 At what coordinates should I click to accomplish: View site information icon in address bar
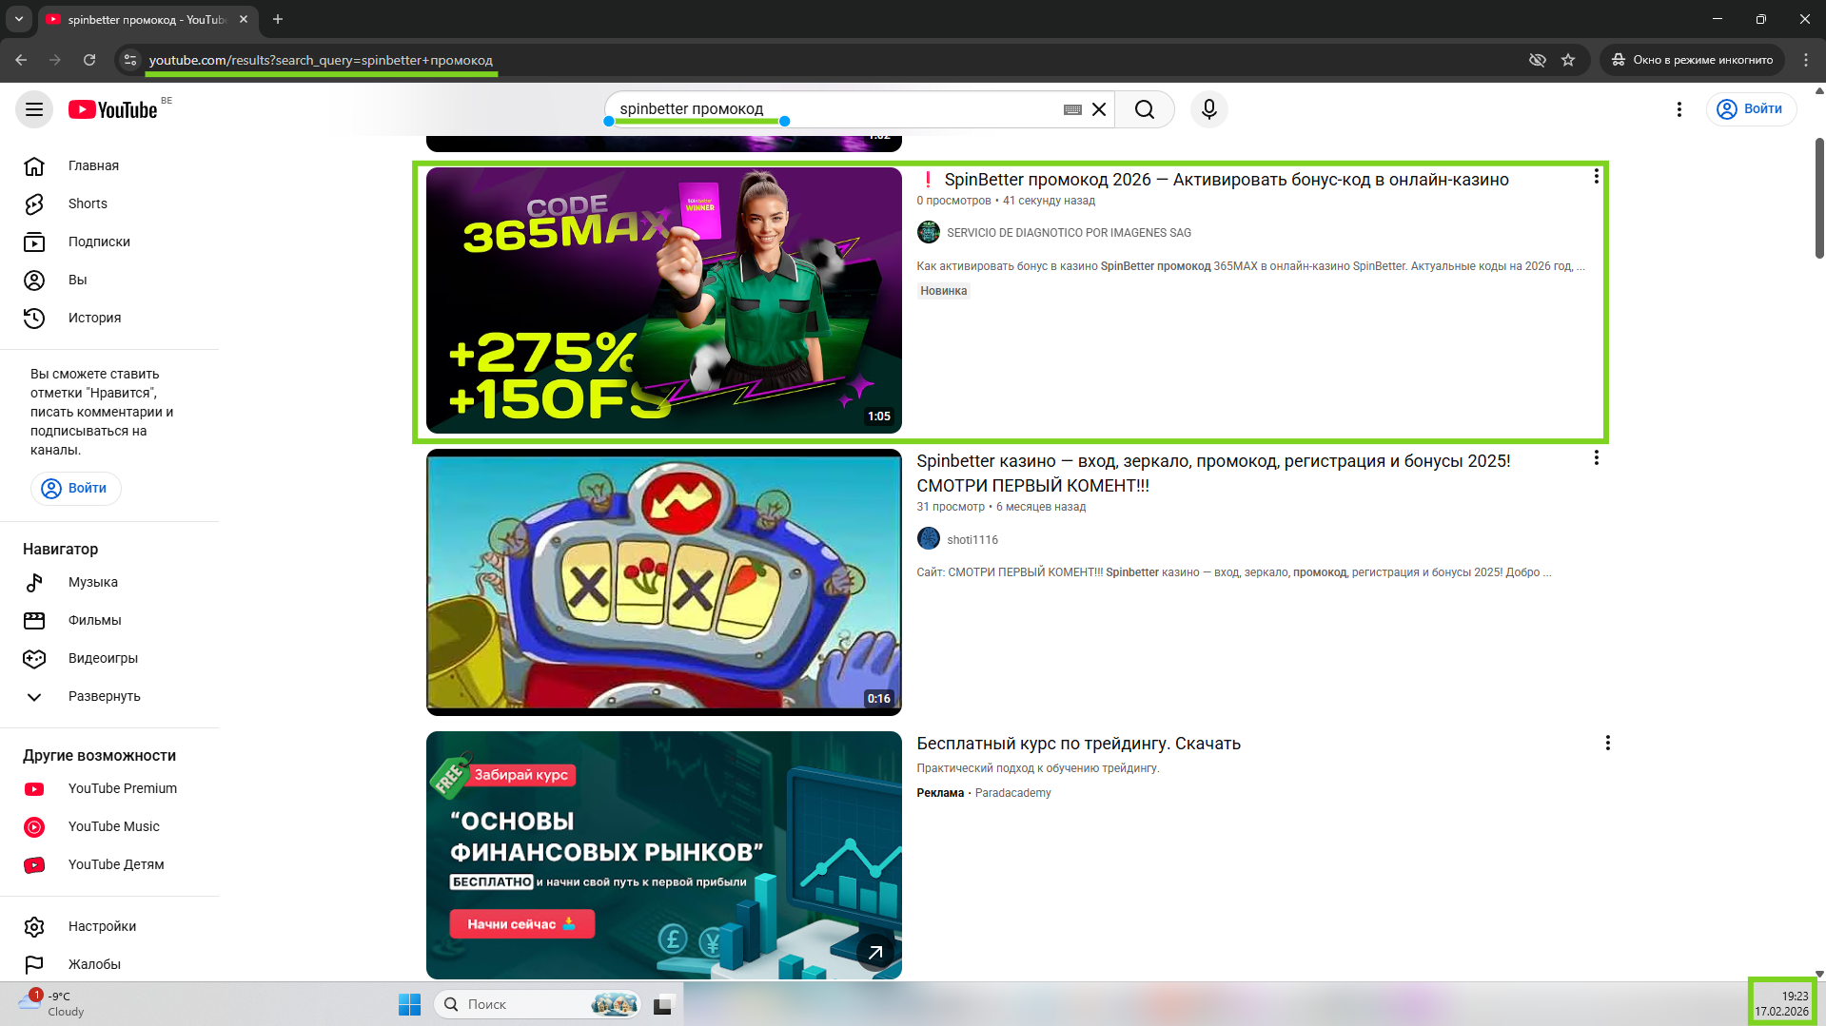(x=130, y=60)
